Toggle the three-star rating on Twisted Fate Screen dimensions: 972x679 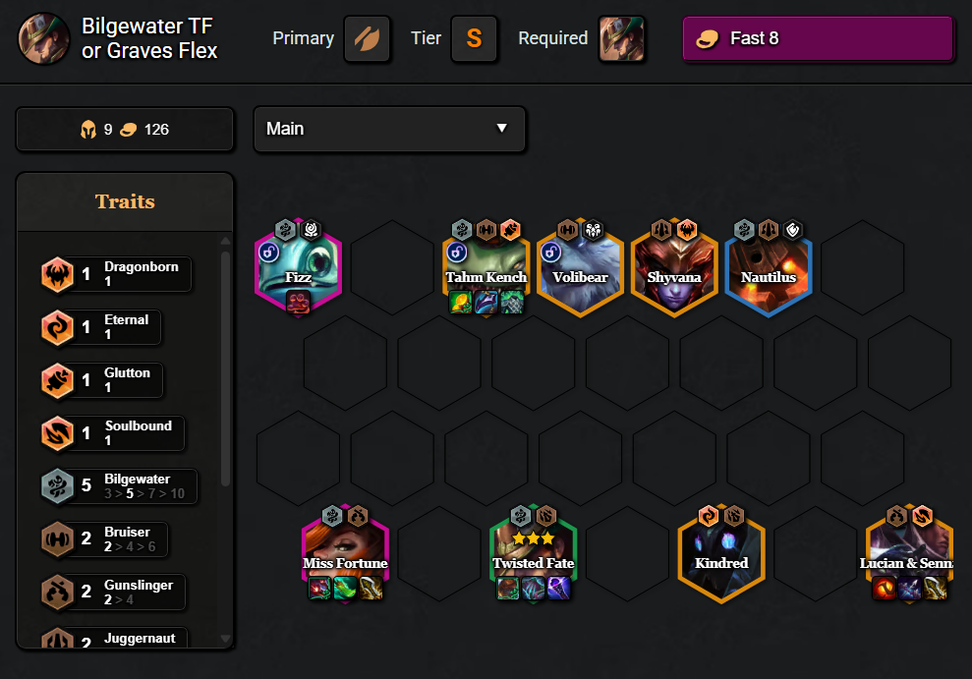click(x=533, y=538)
